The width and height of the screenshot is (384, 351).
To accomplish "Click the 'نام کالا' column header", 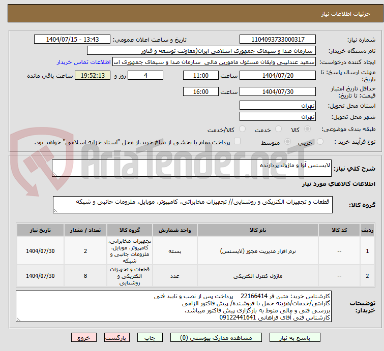I will (258, 230).
